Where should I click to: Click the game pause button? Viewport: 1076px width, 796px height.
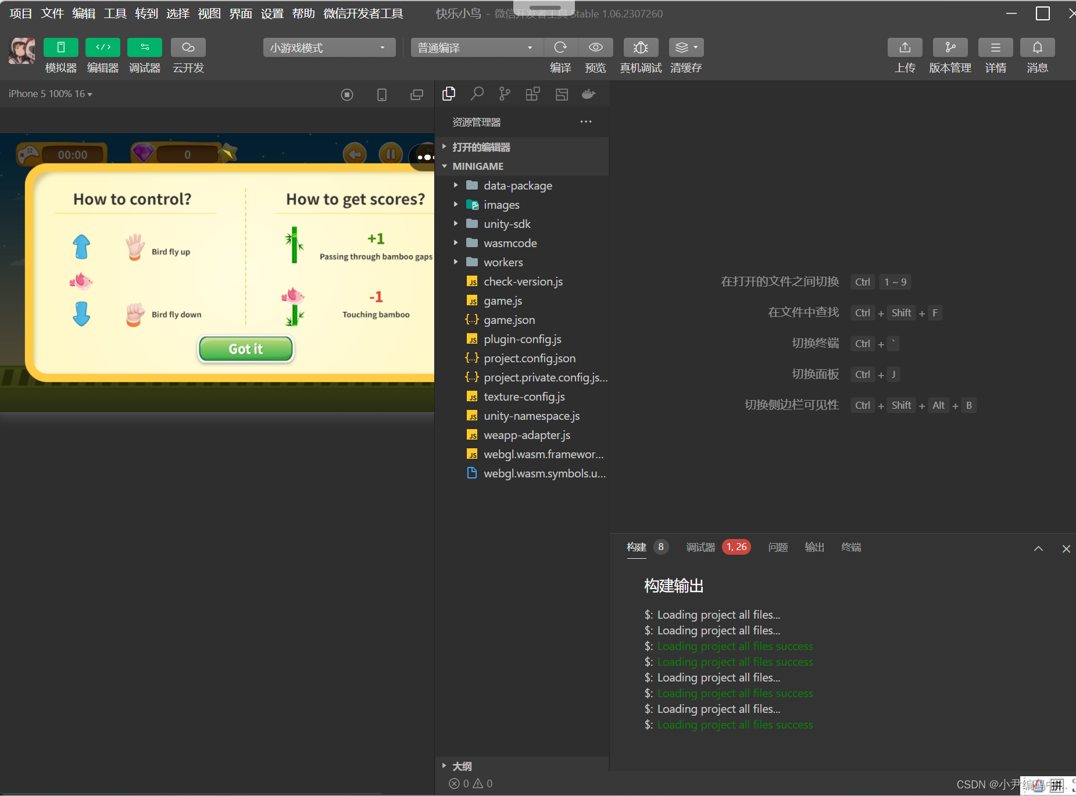click(391, 154)
